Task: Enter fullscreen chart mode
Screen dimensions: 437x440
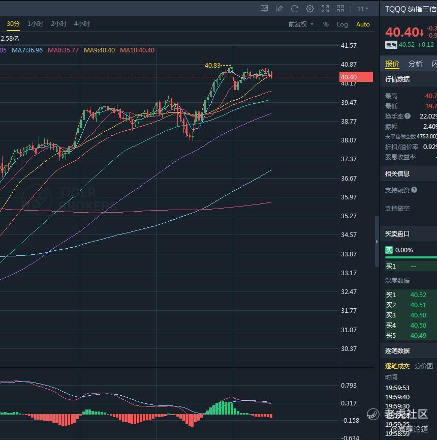Action: tap(325, 9)
